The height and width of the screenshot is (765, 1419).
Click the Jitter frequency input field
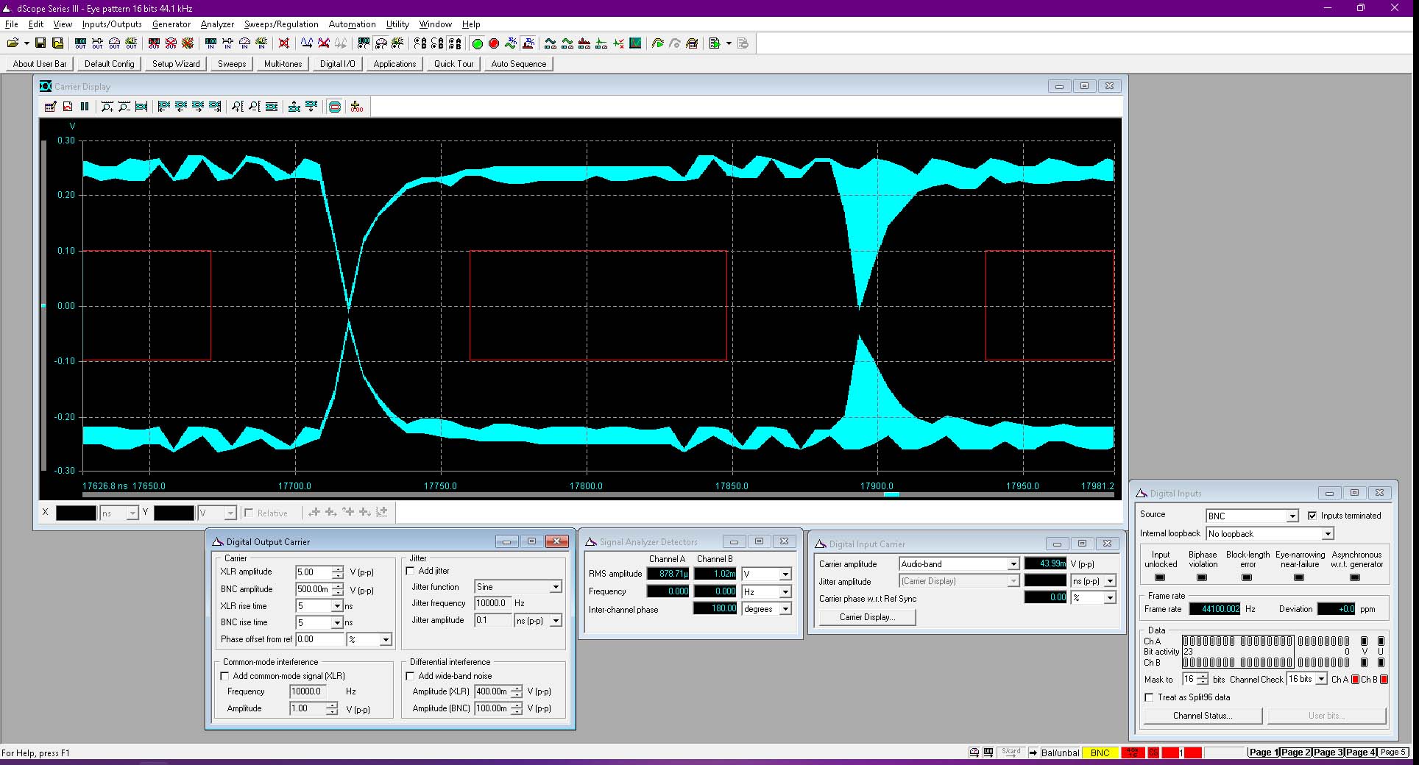pyautogui.click(x=492, y=603)
